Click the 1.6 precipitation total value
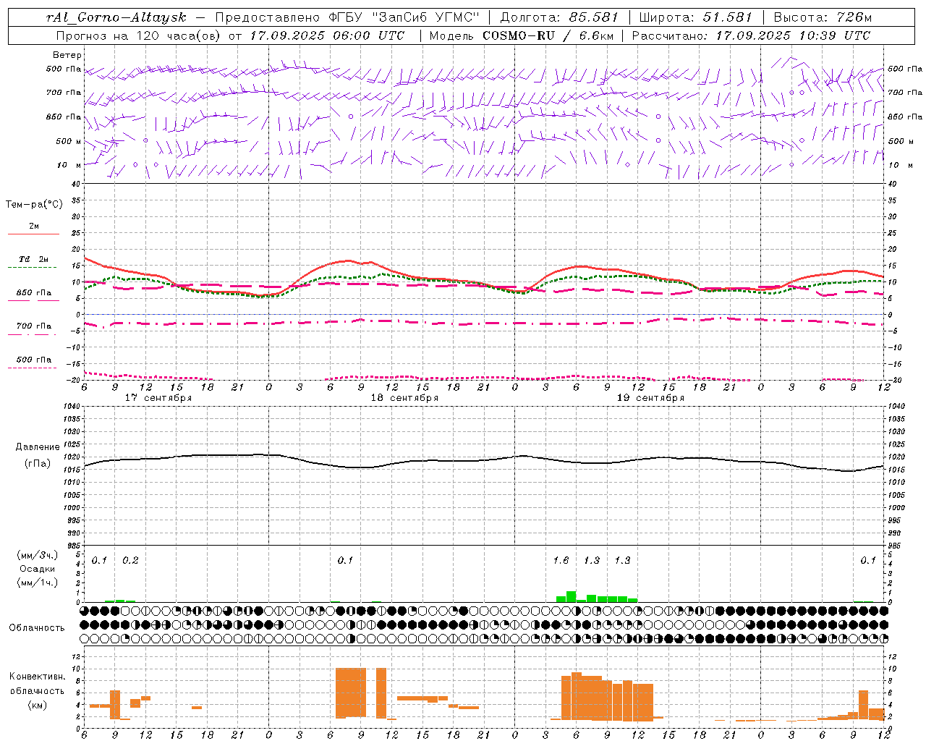The image size is (926, 741). pos(561,561)
